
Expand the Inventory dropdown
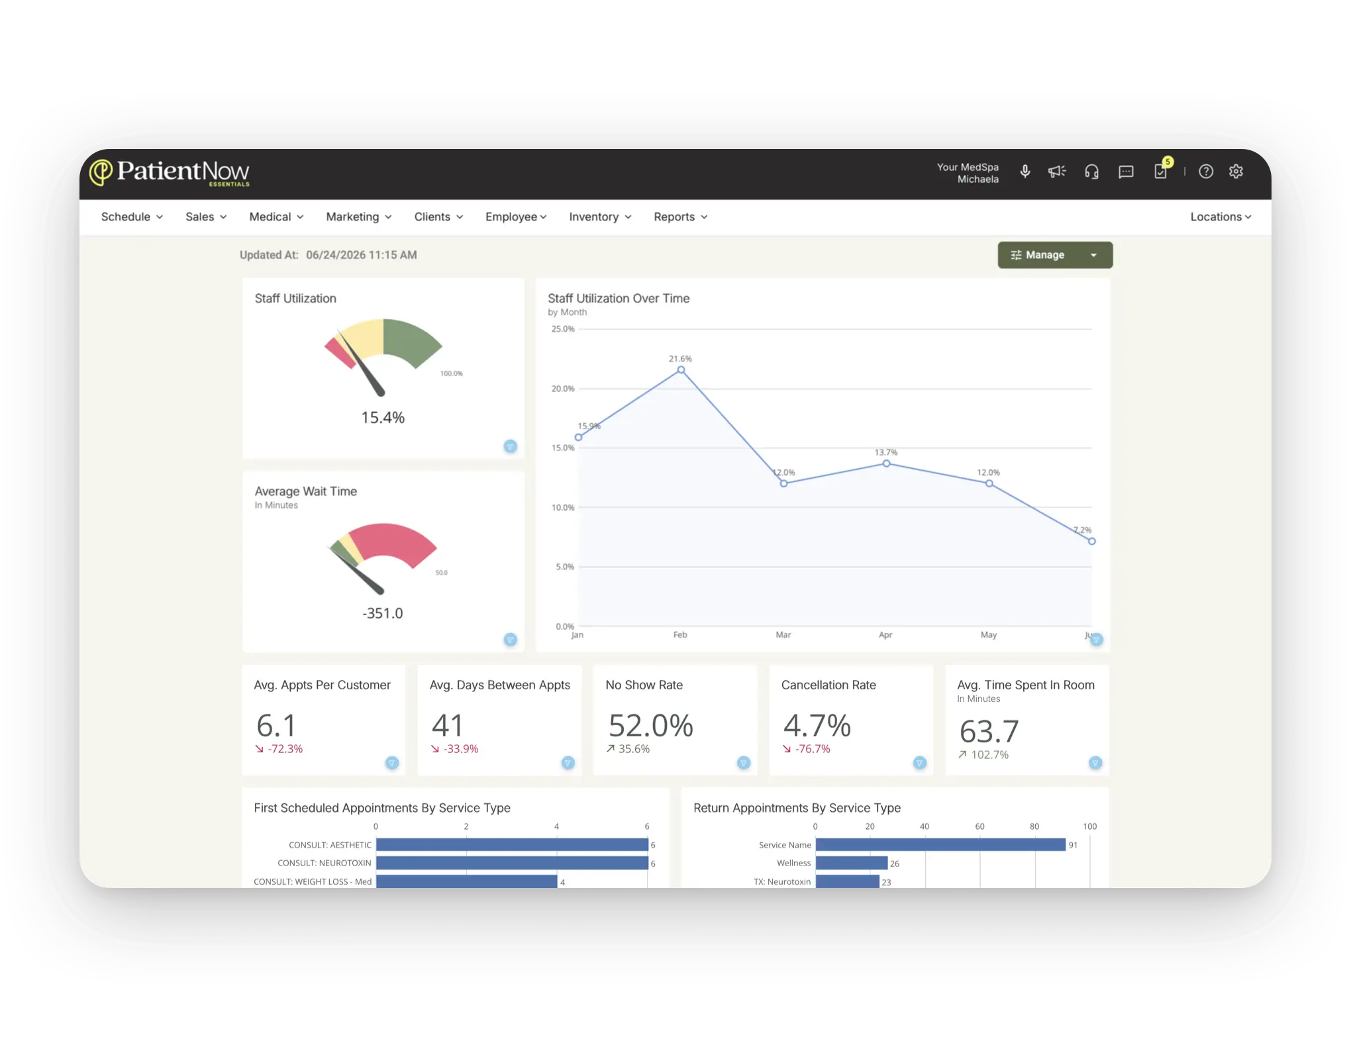tap(600, 217)
